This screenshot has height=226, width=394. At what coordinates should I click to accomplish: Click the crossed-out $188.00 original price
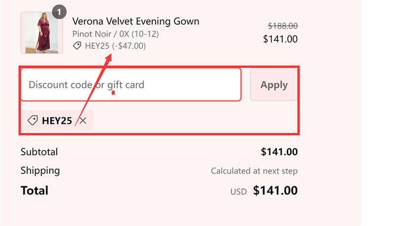click(282, 26)
